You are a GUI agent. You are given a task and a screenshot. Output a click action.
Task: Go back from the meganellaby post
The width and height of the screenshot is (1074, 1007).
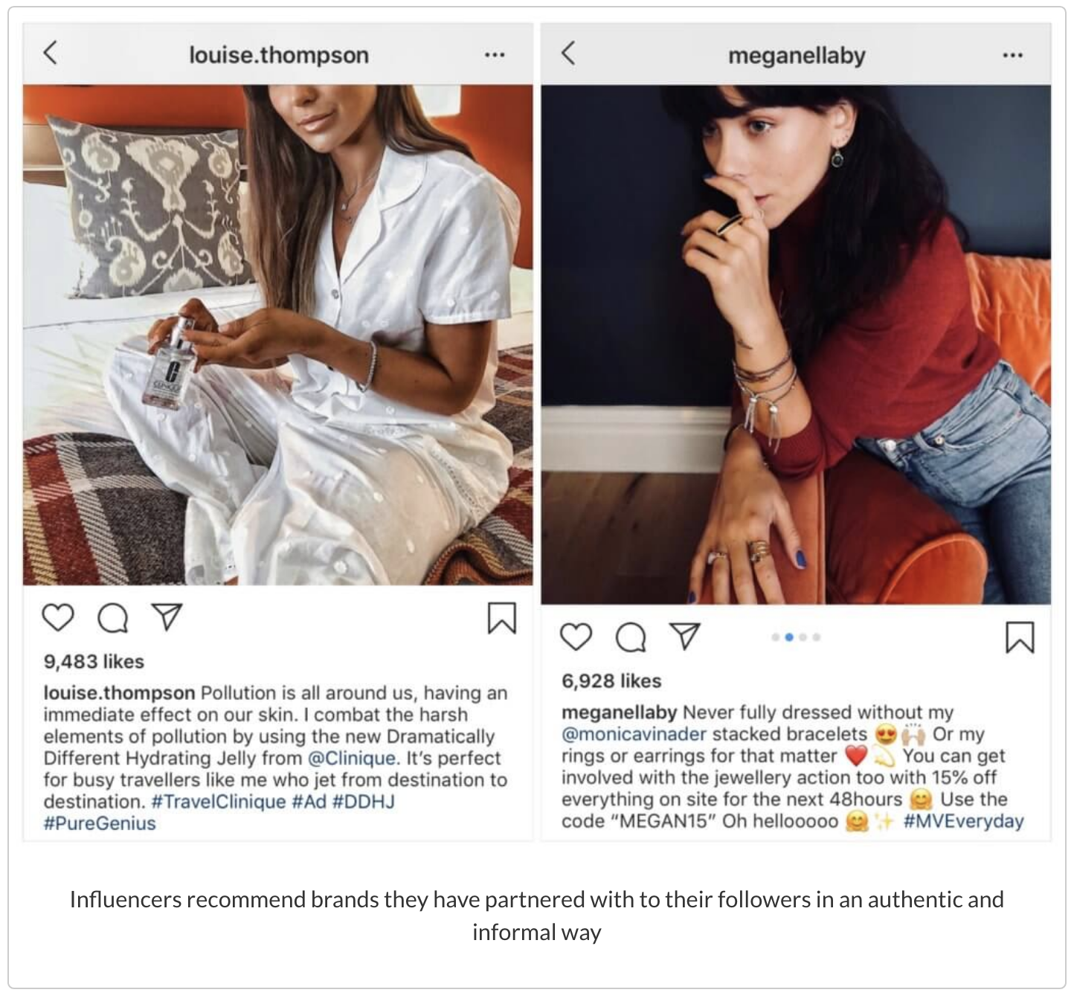(x=568, y=53)
